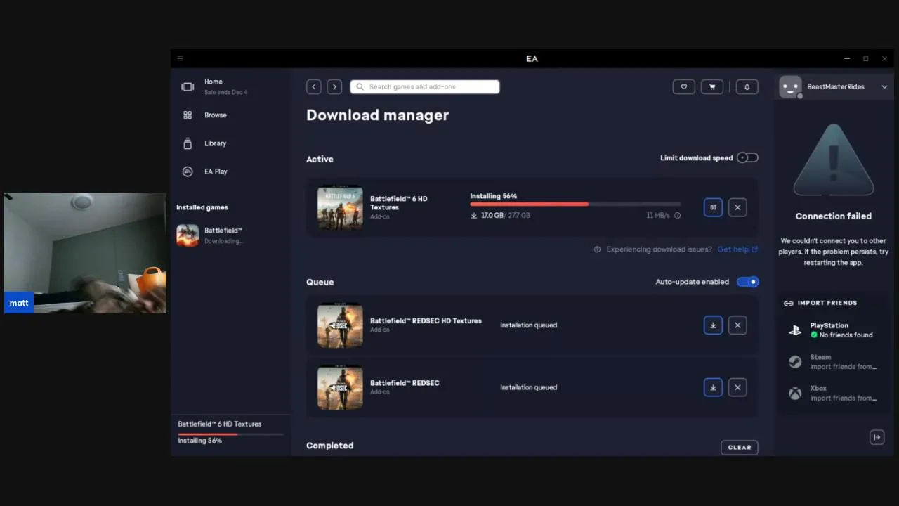Open the Battlefield 6 HD Textures thumbnail
Image resolution: width=899 pixels, height=506 pixels.
[340, 207]
